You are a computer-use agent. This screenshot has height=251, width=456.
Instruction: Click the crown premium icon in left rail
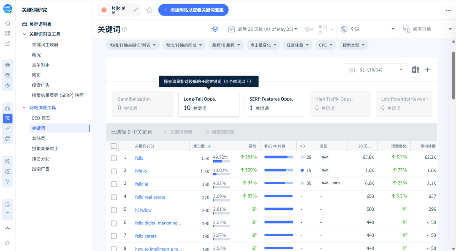pos(8,229)
